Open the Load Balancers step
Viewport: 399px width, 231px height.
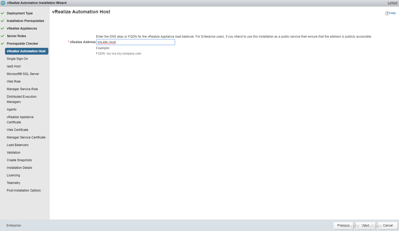click(x=18, y=145)
